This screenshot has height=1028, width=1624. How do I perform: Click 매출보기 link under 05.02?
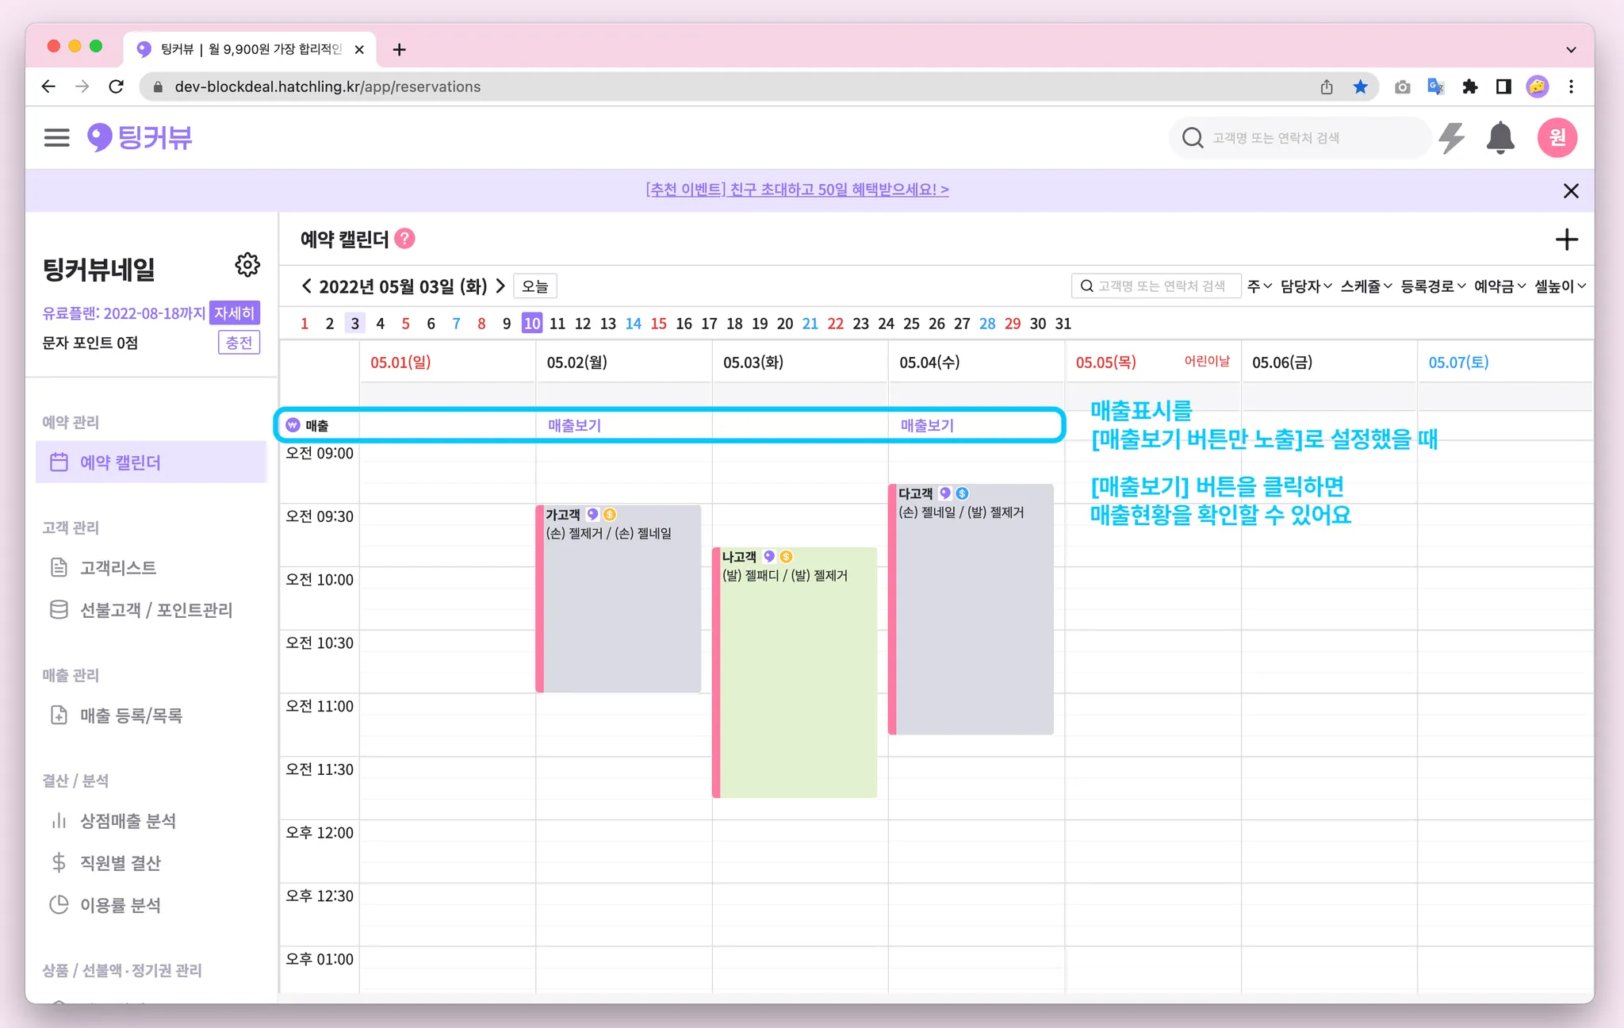coord(574,426)
